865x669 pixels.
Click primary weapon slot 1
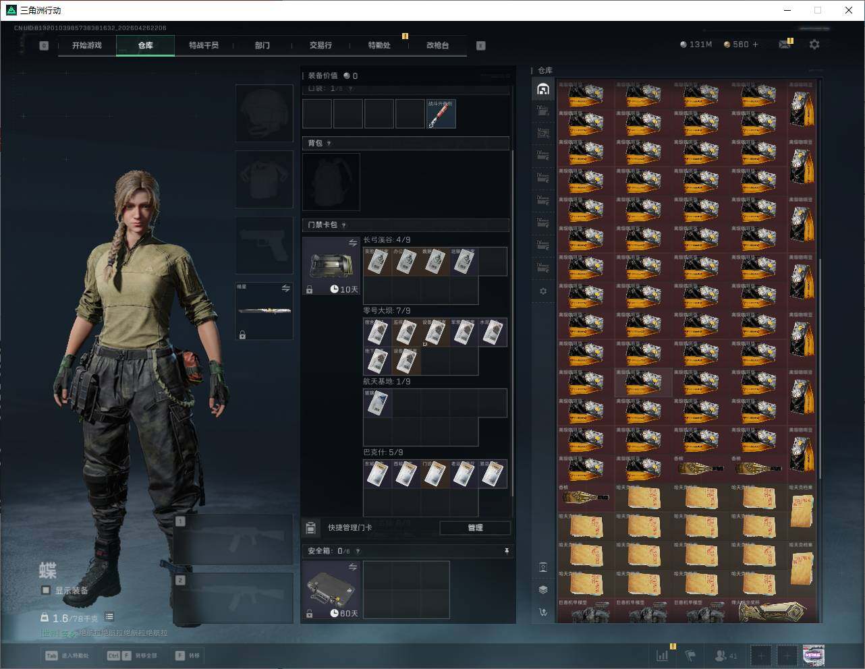[233, 540]
